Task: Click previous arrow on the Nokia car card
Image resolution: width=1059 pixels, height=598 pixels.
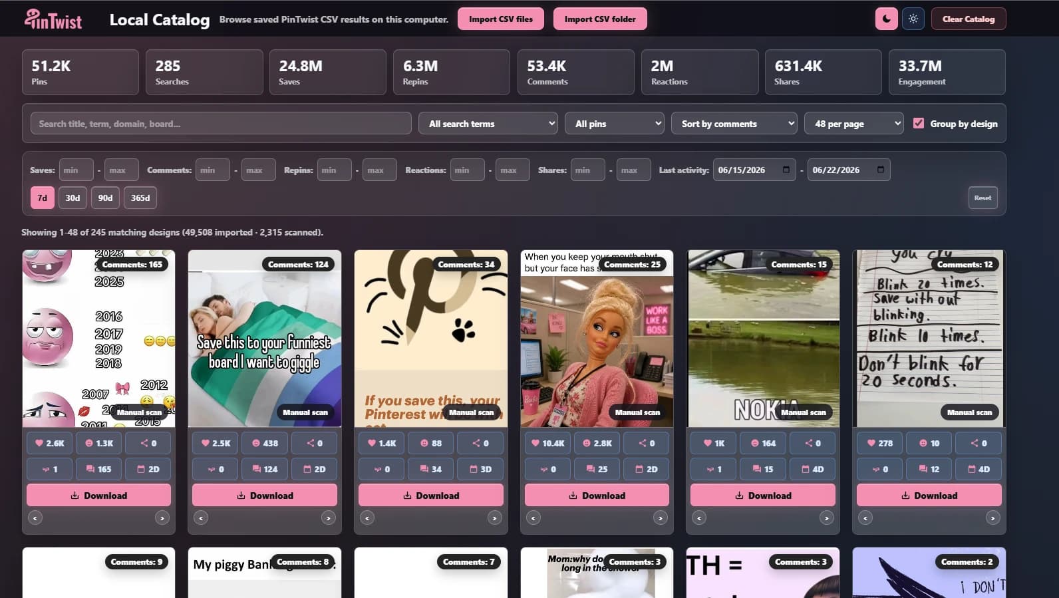Action: point(699,518)
